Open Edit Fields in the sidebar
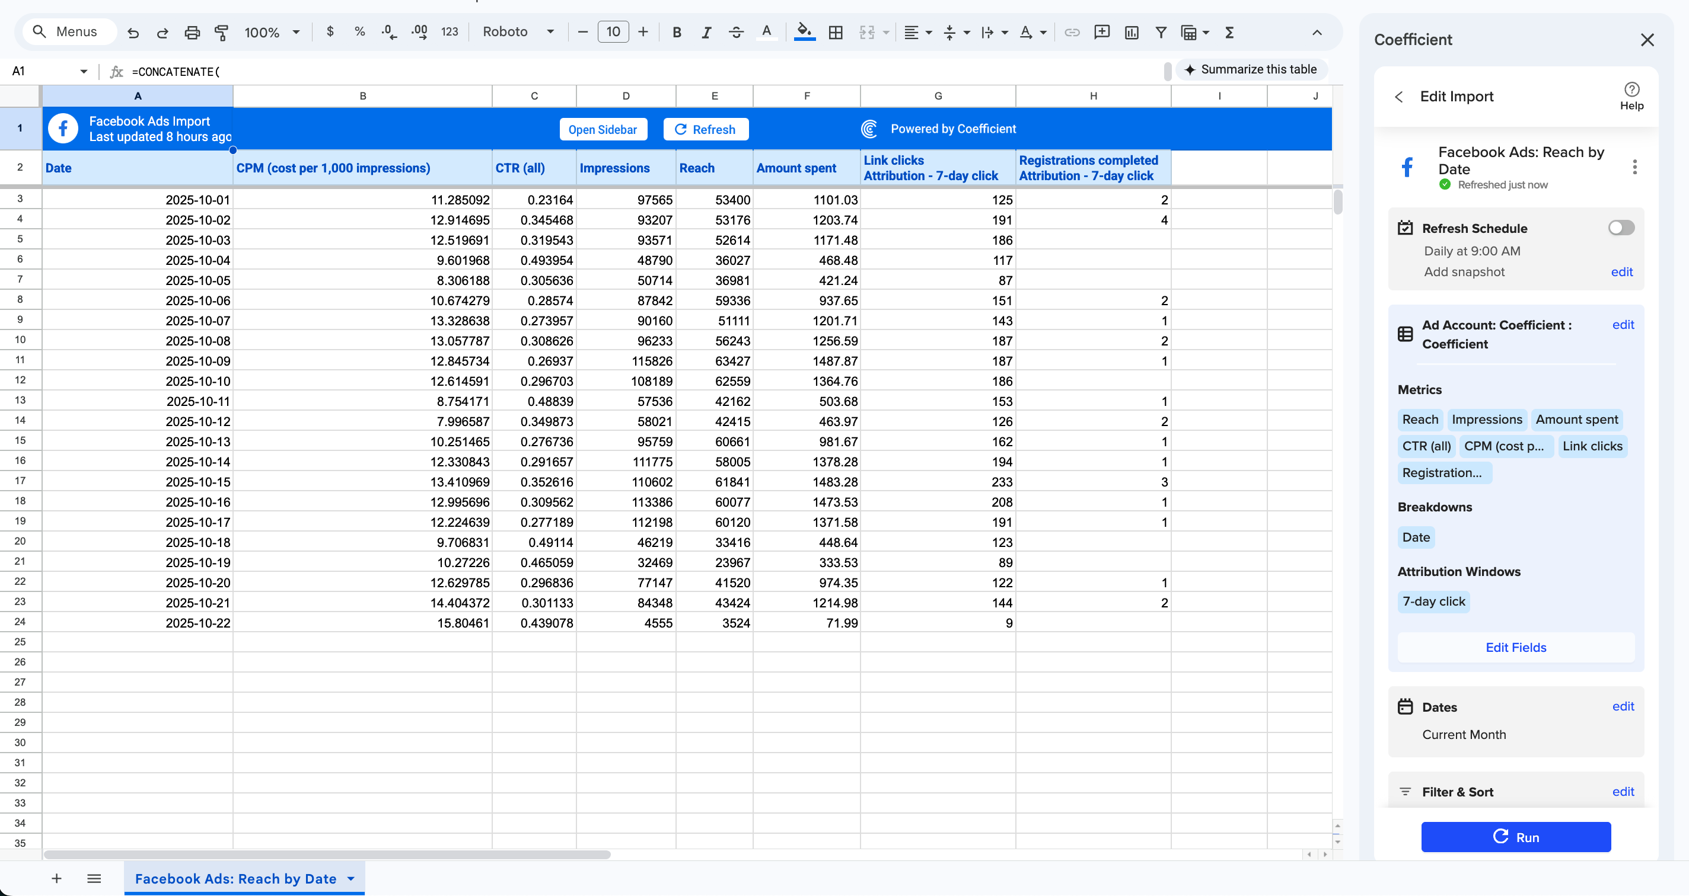Viewport: 1689px width, 896px height. (x=1515, y=647)
